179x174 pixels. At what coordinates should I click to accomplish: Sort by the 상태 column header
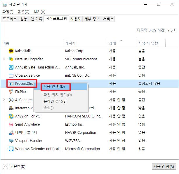pos(121,43)
